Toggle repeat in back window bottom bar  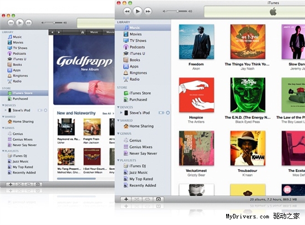tap(28, 185)
